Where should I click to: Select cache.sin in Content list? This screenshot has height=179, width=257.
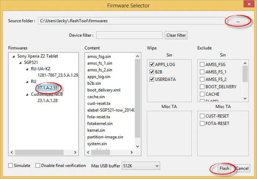pos(96,97)
